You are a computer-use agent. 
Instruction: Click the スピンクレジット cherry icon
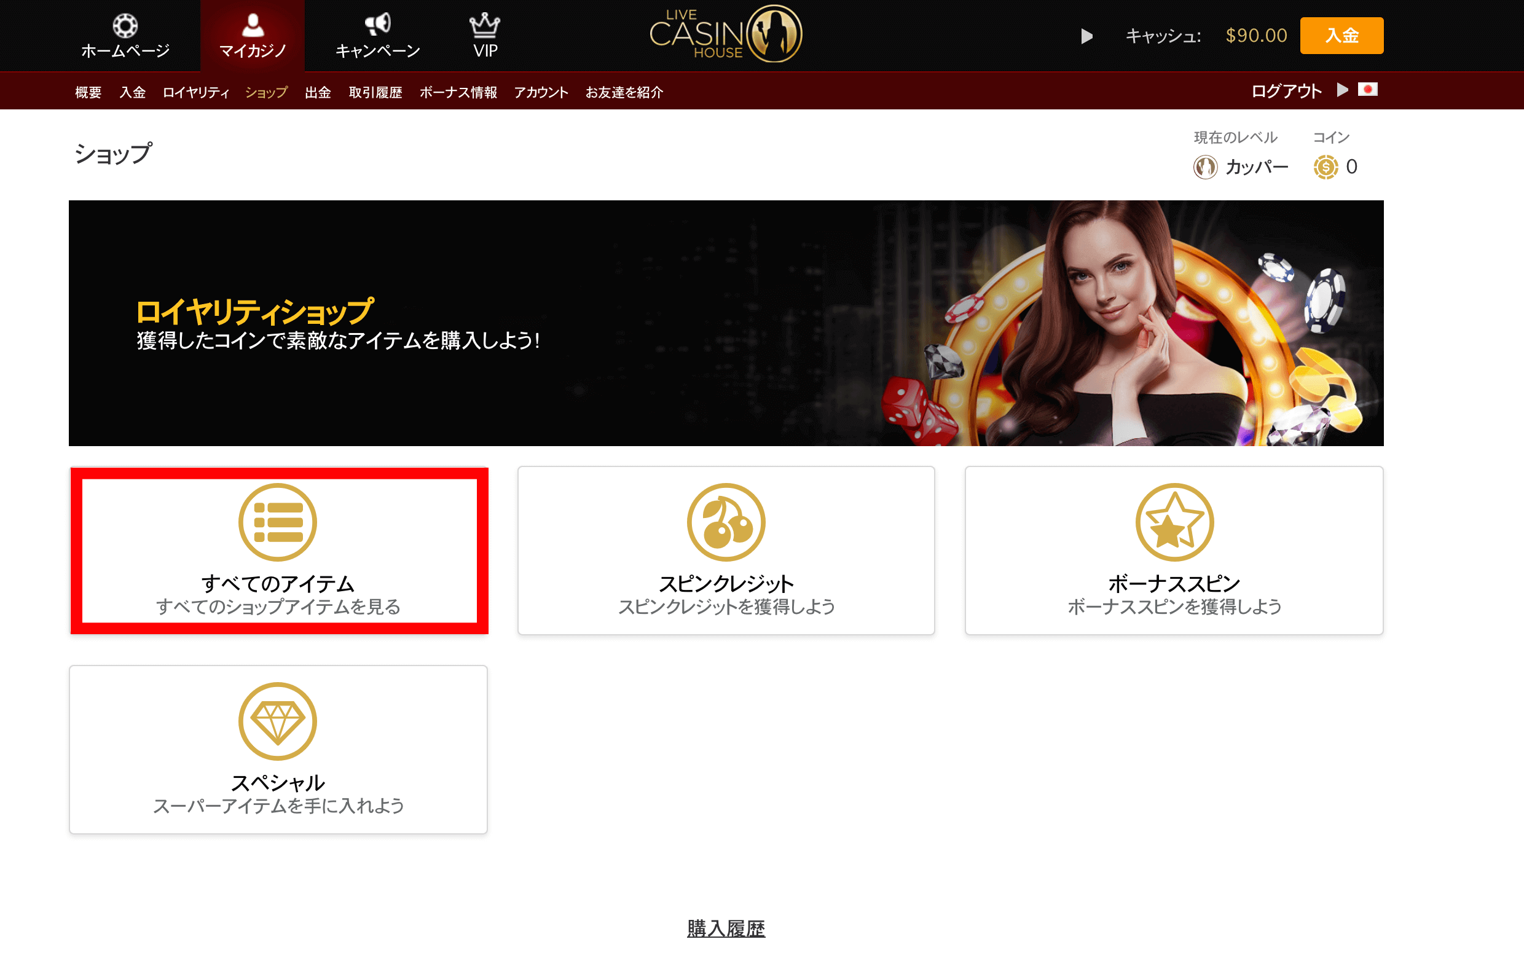(x=726, y=522)
